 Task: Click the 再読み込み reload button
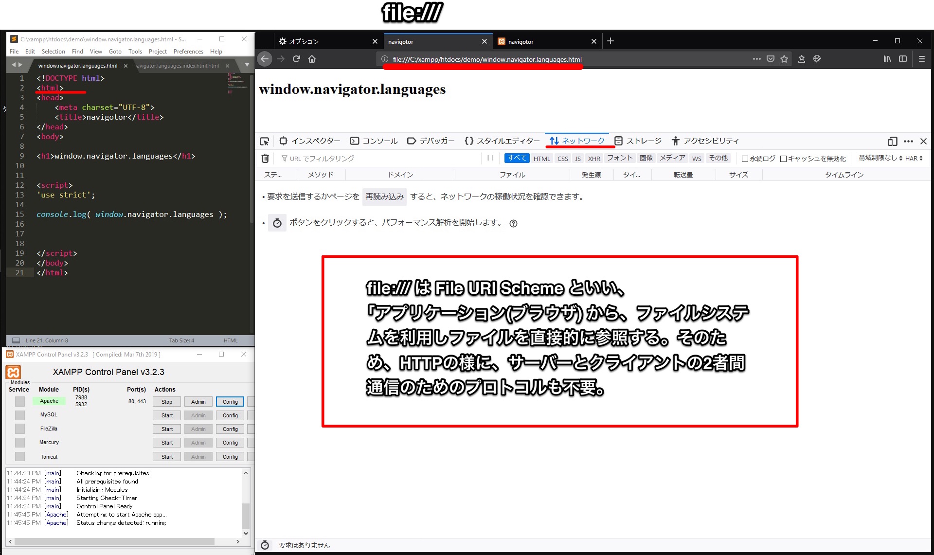384,197
